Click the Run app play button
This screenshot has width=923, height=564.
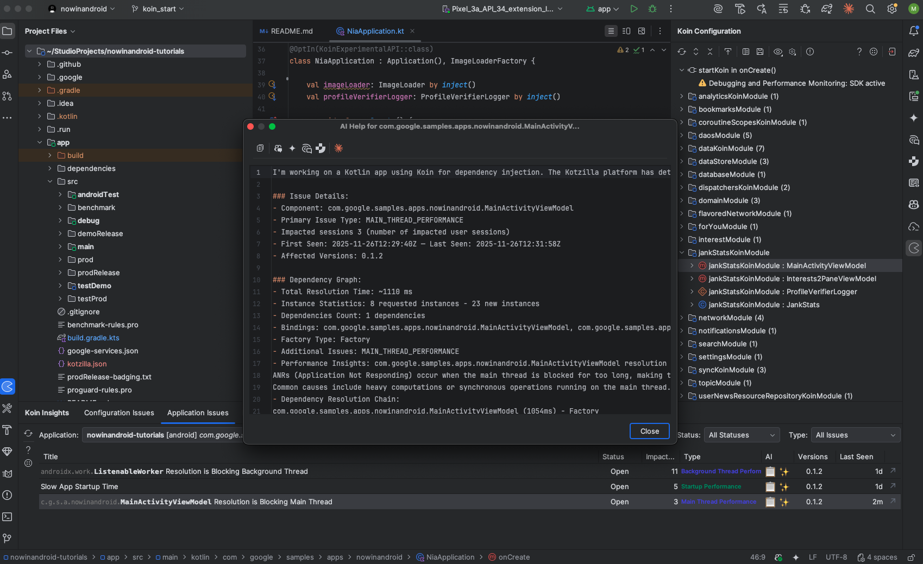pos(633,9)
